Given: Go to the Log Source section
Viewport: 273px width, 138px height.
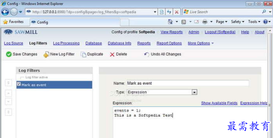Looking at the screenshot, I should (x=13, y=43).
